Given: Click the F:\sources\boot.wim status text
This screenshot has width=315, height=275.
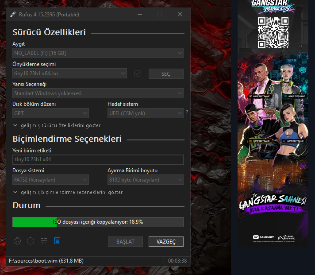Looking at the screenshot, I should pos(46,261).
